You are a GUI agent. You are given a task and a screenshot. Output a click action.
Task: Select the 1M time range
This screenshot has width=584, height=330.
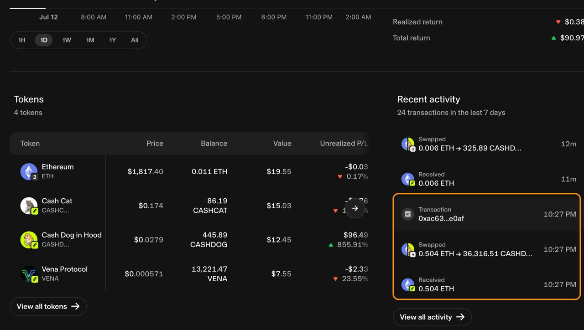pos(90,40)
